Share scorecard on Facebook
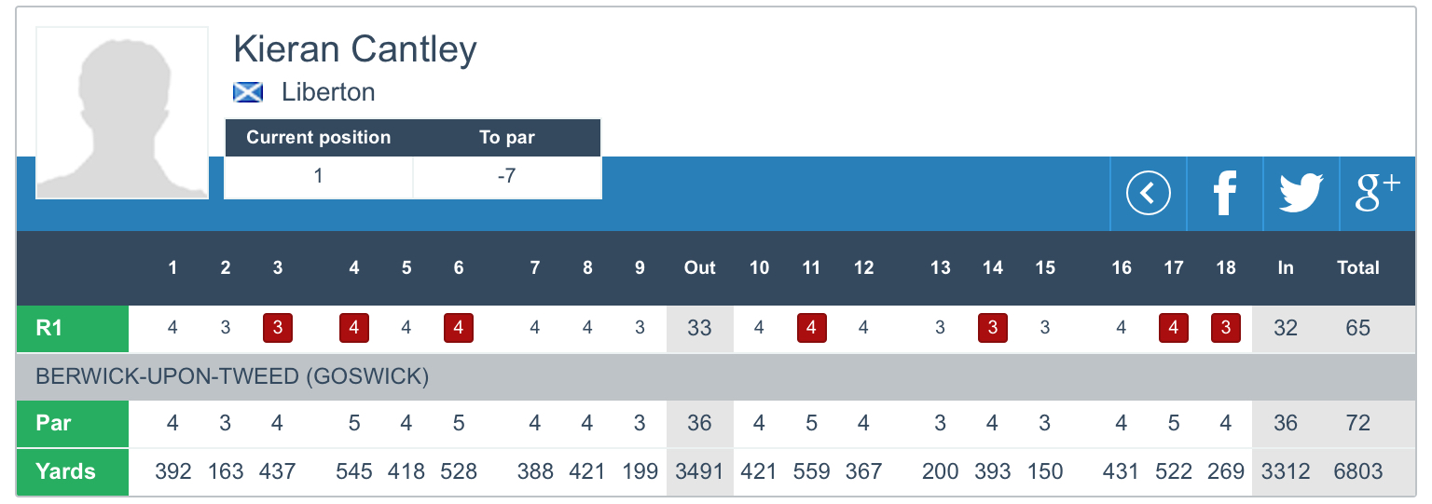The width and height of the screenshot is (1432, 504). pos(1224,194)
